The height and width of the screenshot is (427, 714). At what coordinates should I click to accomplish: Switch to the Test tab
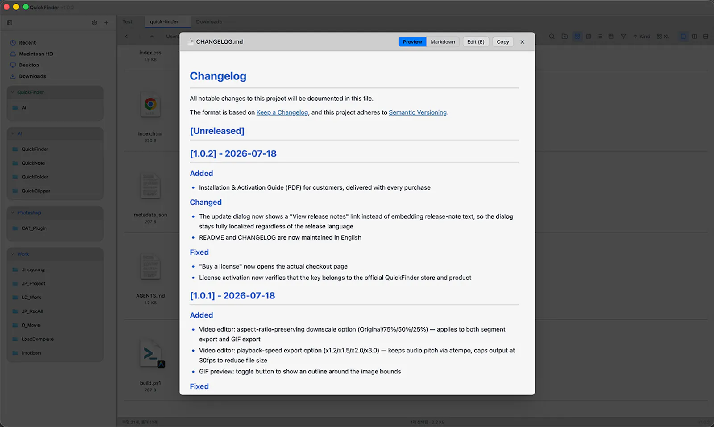click(x=128, y=22)
